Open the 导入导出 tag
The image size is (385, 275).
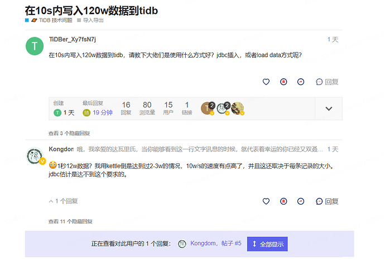tap(93, 20)
